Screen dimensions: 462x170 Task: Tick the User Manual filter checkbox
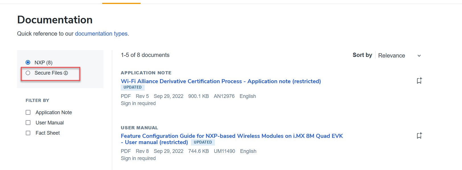click(x=28, y=123)
